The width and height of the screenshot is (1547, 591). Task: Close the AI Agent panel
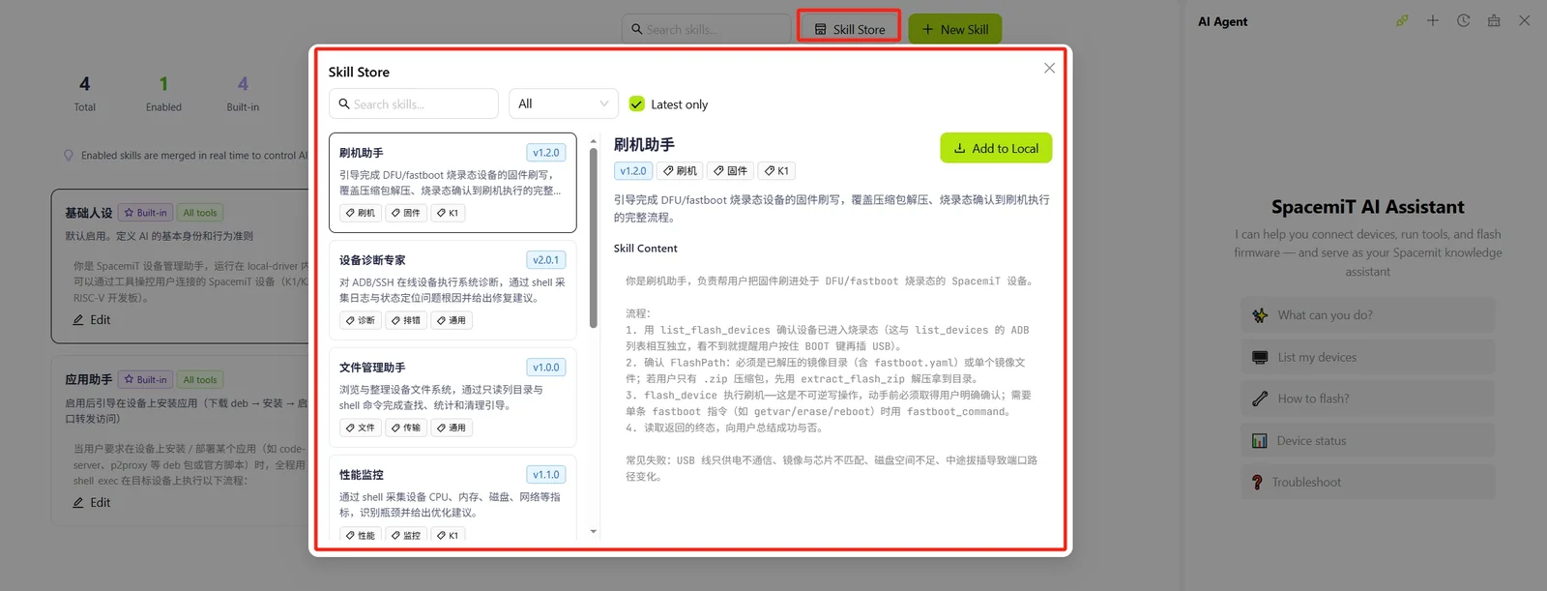1525,20
